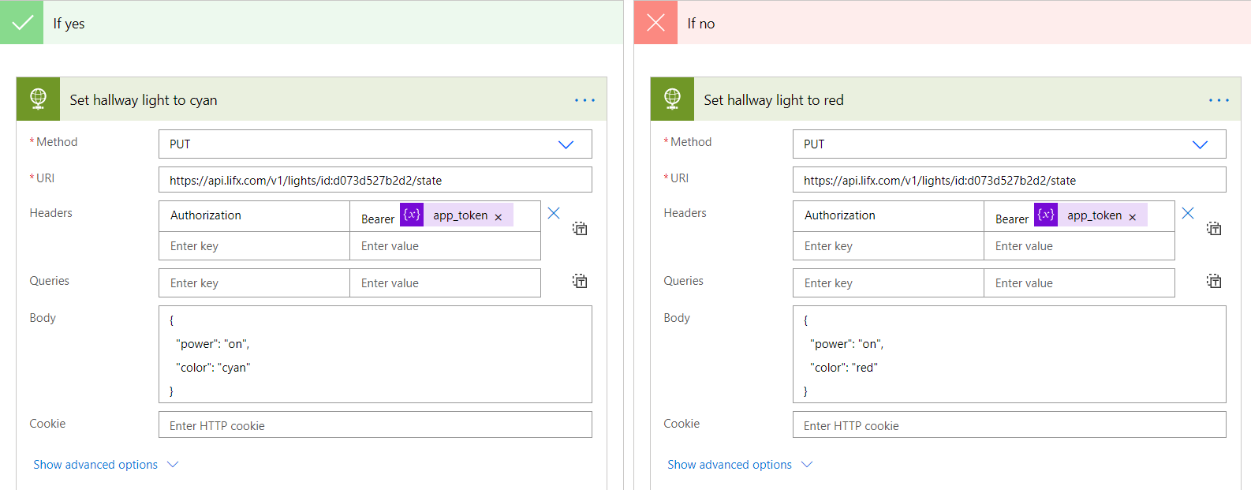This screenshot has height=490, width=1251.
Task: Expand Show advanced options under red action
Action: click(x=740, y=465)
